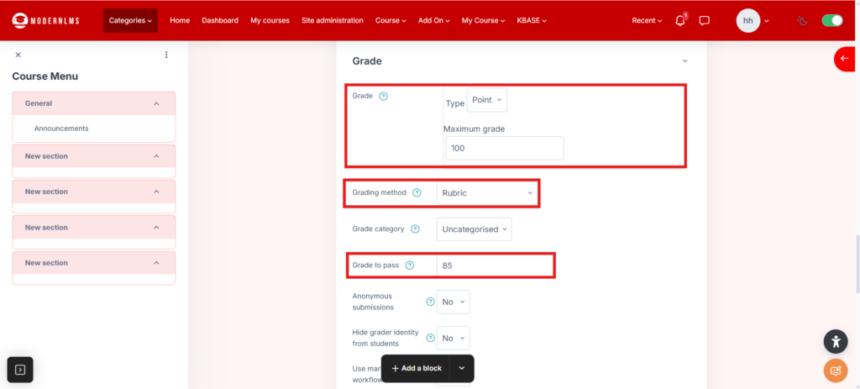Click the Maximum grade input field
This screenshot has height=389, width=860.
[x=504, y=148]
